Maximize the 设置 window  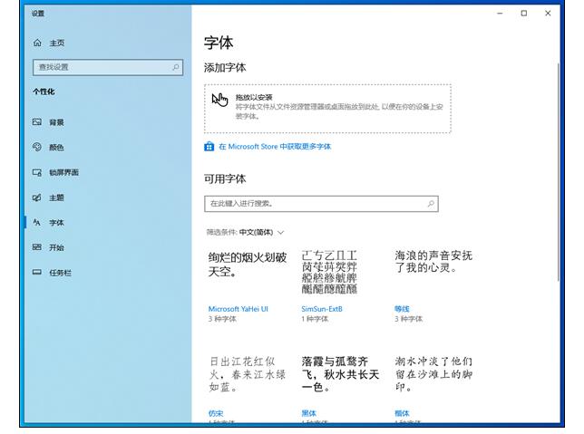pyautogui.click(x=523, y=14)
